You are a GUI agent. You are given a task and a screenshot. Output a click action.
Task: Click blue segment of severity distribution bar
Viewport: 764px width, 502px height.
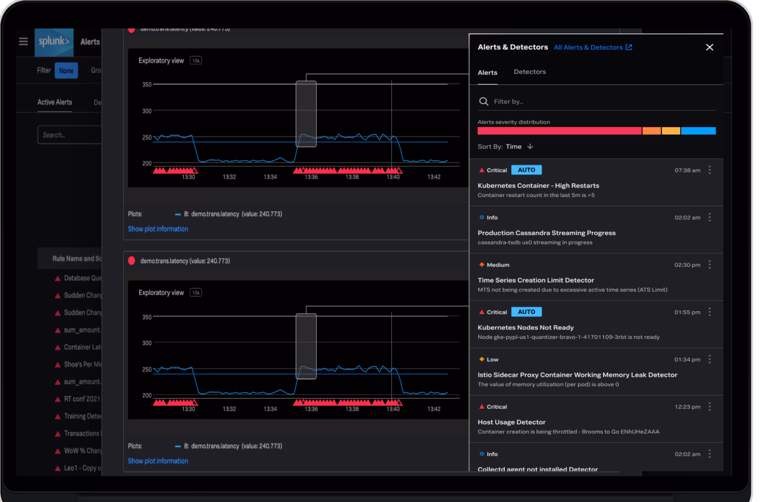click(x=698, y=131)
